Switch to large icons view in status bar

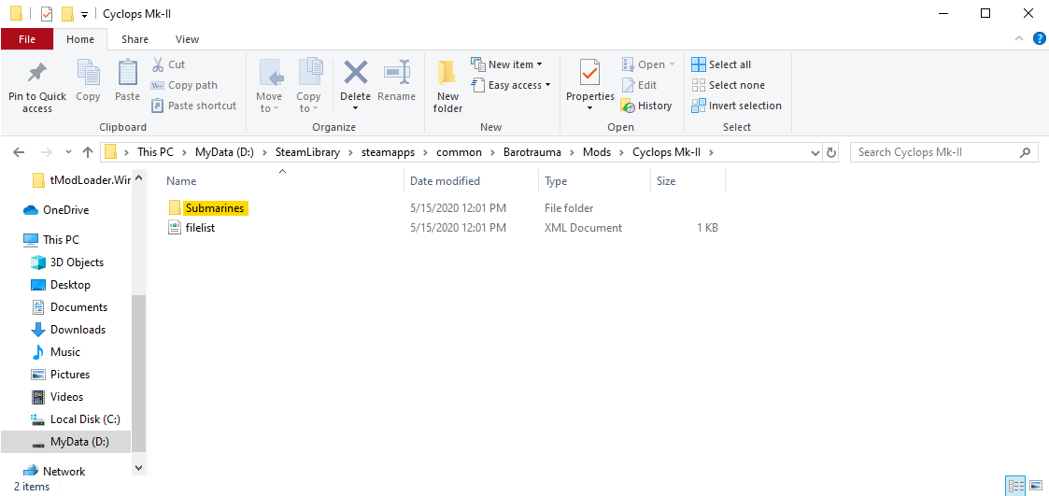click(1034, 486)
